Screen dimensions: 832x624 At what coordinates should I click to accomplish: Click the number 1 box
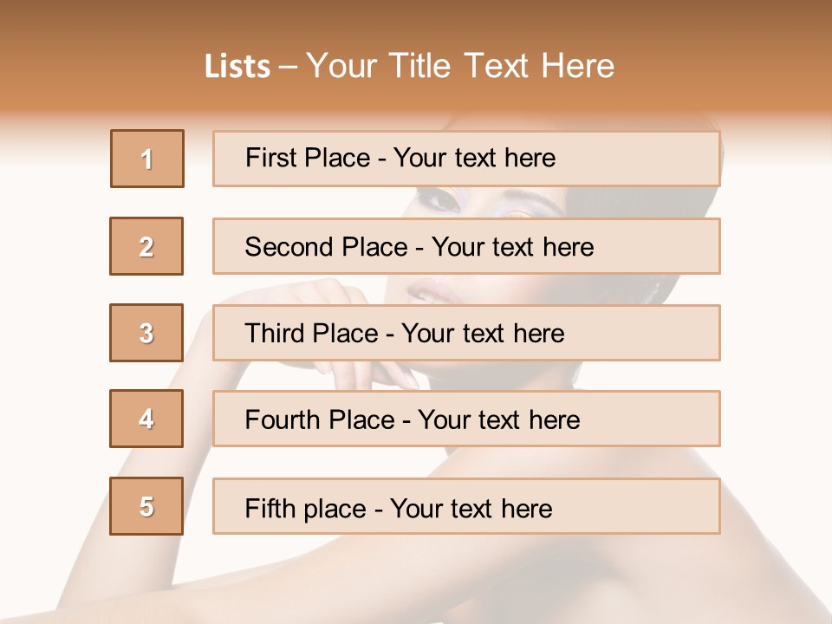(147, 159)
